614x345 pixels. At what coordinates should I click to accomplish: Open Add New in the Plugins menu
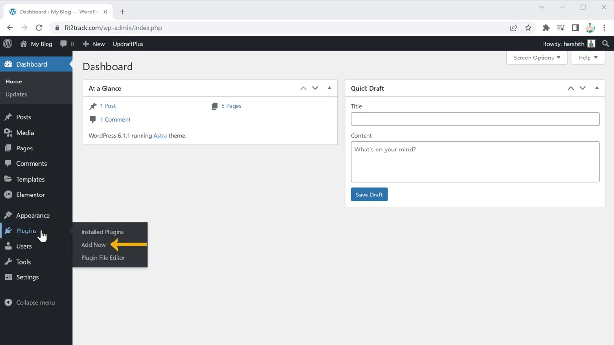[x=93, y=244]
